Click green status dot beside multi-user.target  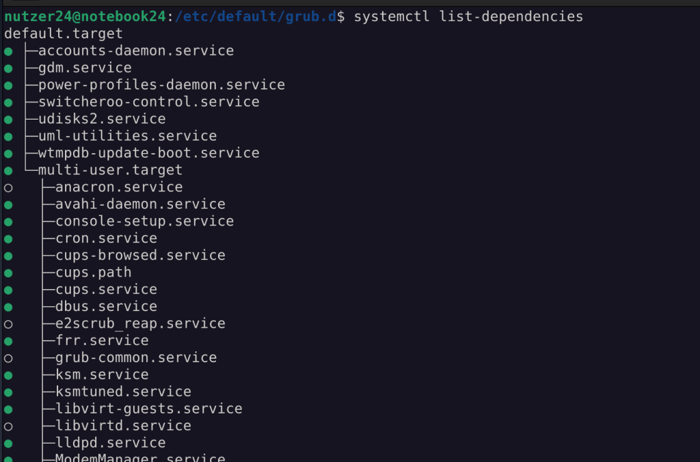coord(8,171)
